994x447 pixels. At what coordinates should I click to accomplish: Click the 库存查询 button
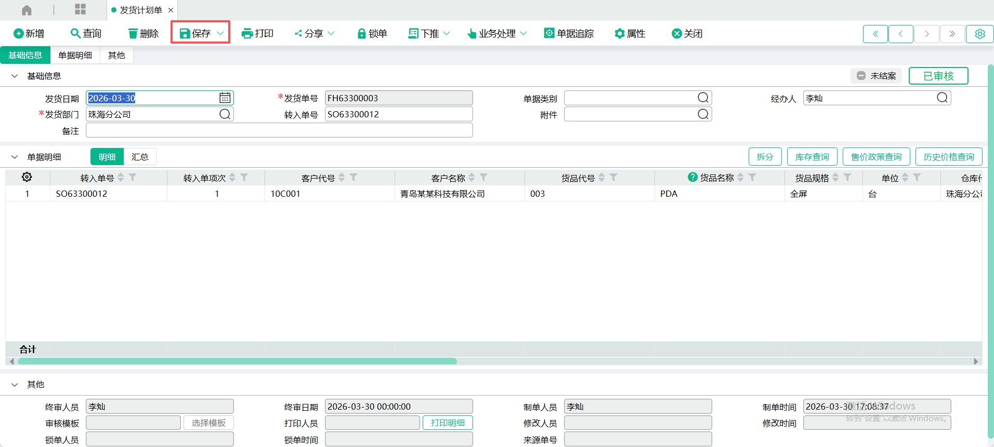[812, 157]
